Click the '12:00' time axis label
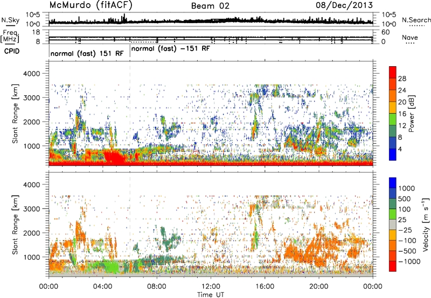 [211, 287]
